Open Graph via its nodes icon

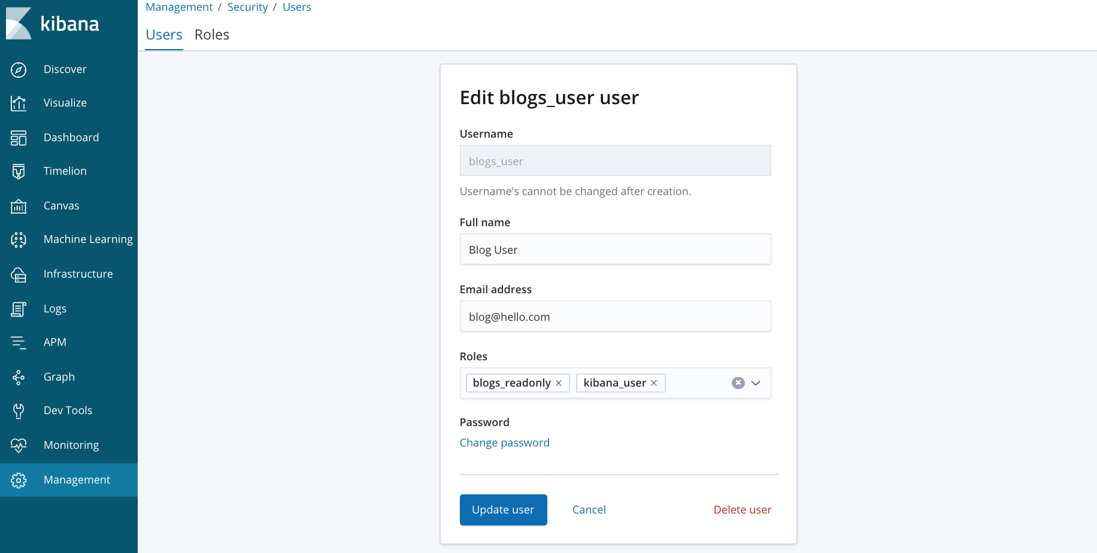(x=19, y=378)
